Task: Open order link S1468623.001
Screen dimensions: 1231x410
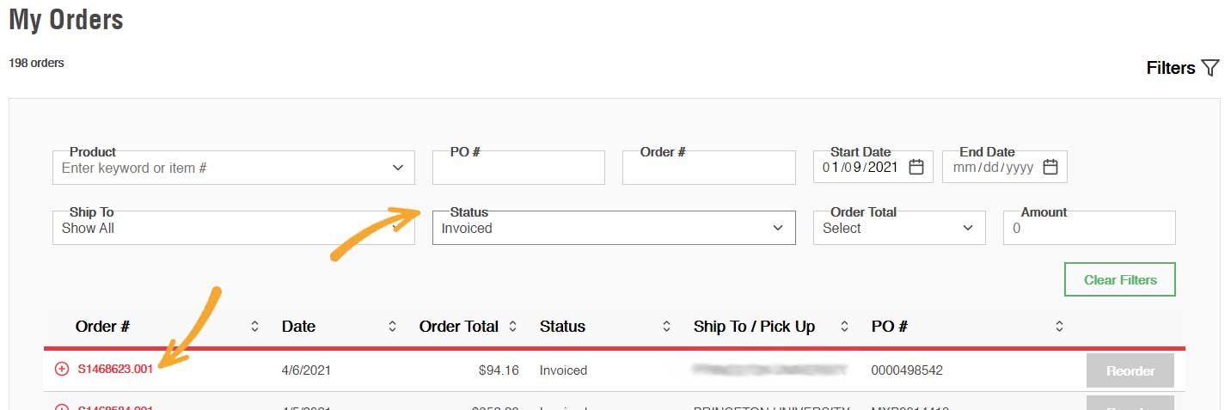Action: [115, 370]
